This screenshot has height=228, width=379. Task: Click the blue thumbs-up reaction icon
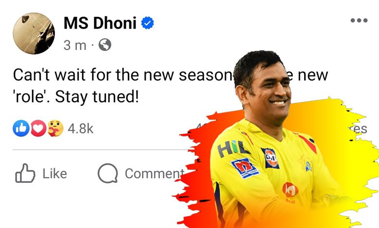[21, 129]
